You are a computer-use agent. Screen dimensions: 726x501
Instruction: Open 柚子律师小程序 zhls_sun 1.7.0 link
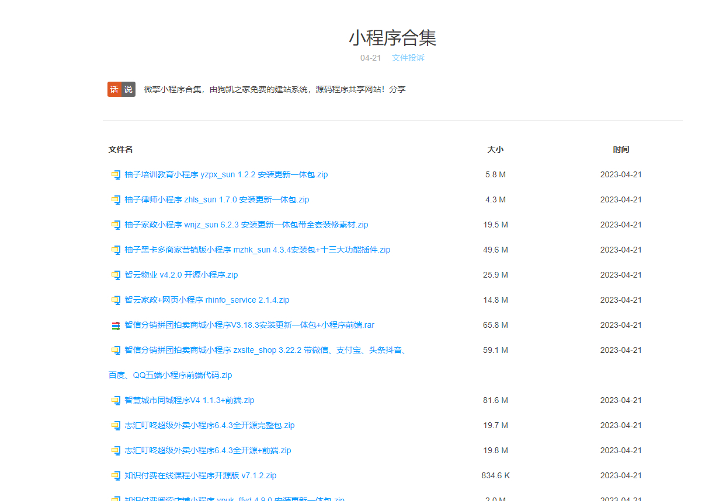pos(217,199)
